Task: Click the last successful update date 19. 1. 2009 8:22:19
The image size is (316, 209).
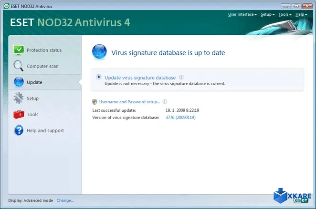Action: coord(182,110)
